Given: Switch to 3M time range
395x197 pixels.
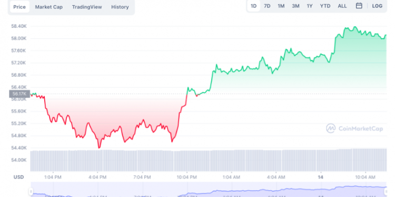Looking at the screenshot, I should coord(295,6).
